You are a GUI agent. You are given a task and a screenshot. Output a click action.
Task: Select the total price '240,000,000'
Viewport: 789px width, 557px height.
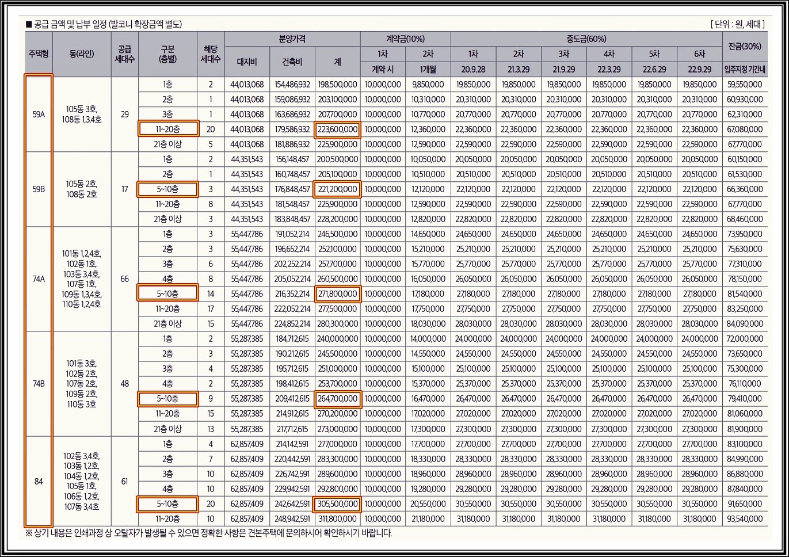tap(338, 339)
